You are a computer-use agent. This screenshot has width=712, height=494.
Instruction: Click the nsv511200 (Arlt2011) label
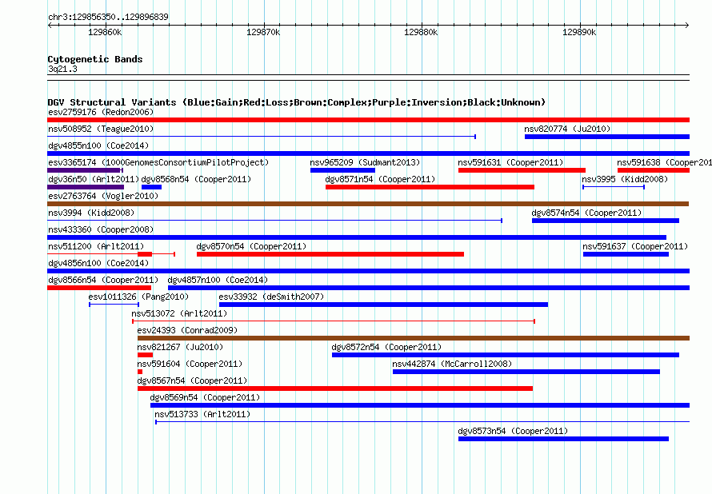(96, 246)
